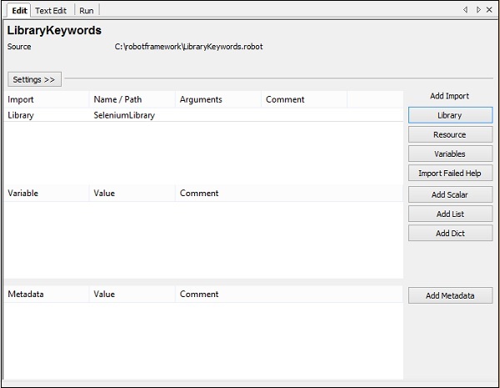Select the SeleniumLibrary import row
Image resolution: width=500 pixels, height=388 pixels.
click(124, 115)
